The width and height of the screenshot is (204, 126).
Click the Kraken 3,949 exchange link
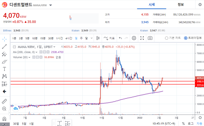75,30
